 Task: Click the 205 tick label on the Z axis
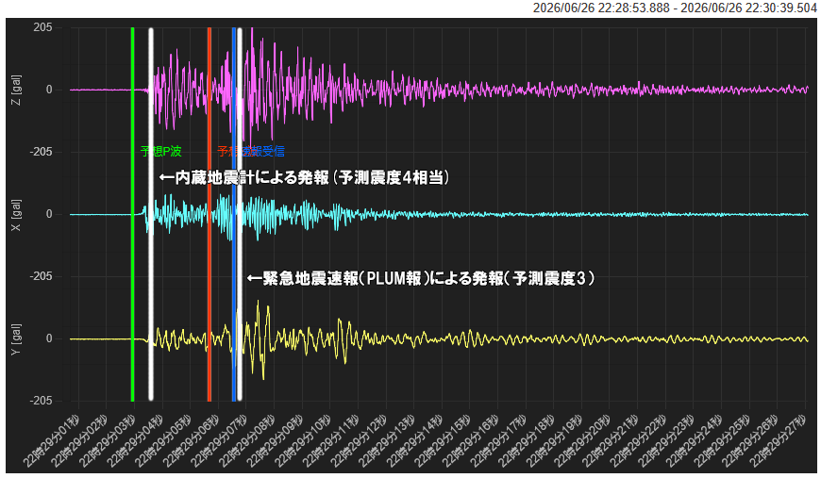coord(42,27)
